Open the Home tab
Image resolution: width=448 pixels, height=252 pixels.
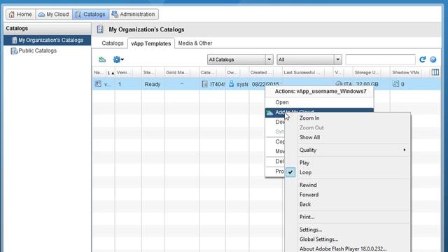coord(20,14)
